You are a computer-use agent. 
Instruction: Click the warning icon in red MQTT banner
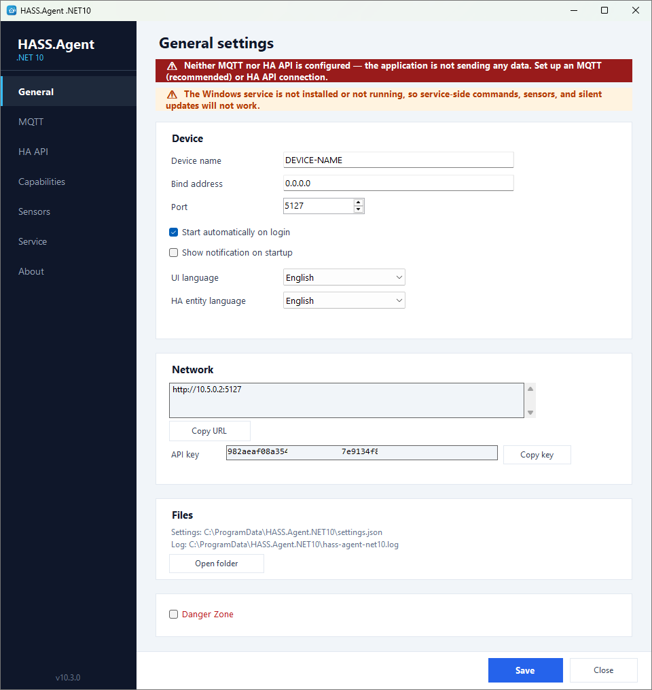tap(172, 66)
